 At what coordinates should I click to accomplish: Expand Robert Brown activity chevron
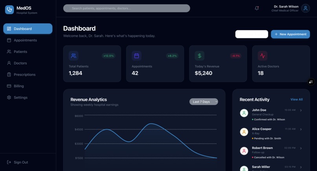pos(301,148)
